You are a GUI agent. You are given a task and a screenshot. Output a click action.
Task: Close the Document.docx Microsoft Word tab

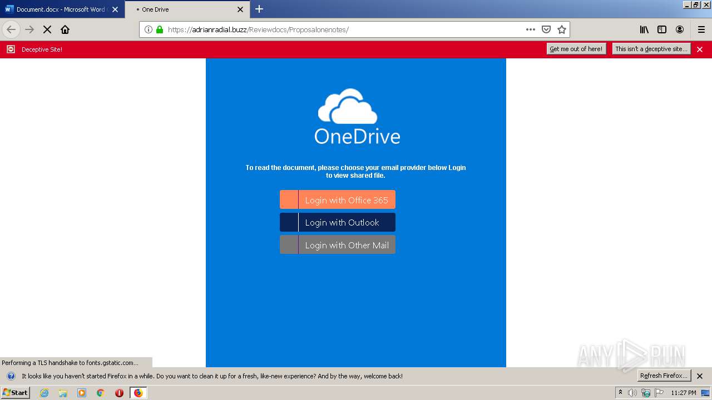(115, 9)
